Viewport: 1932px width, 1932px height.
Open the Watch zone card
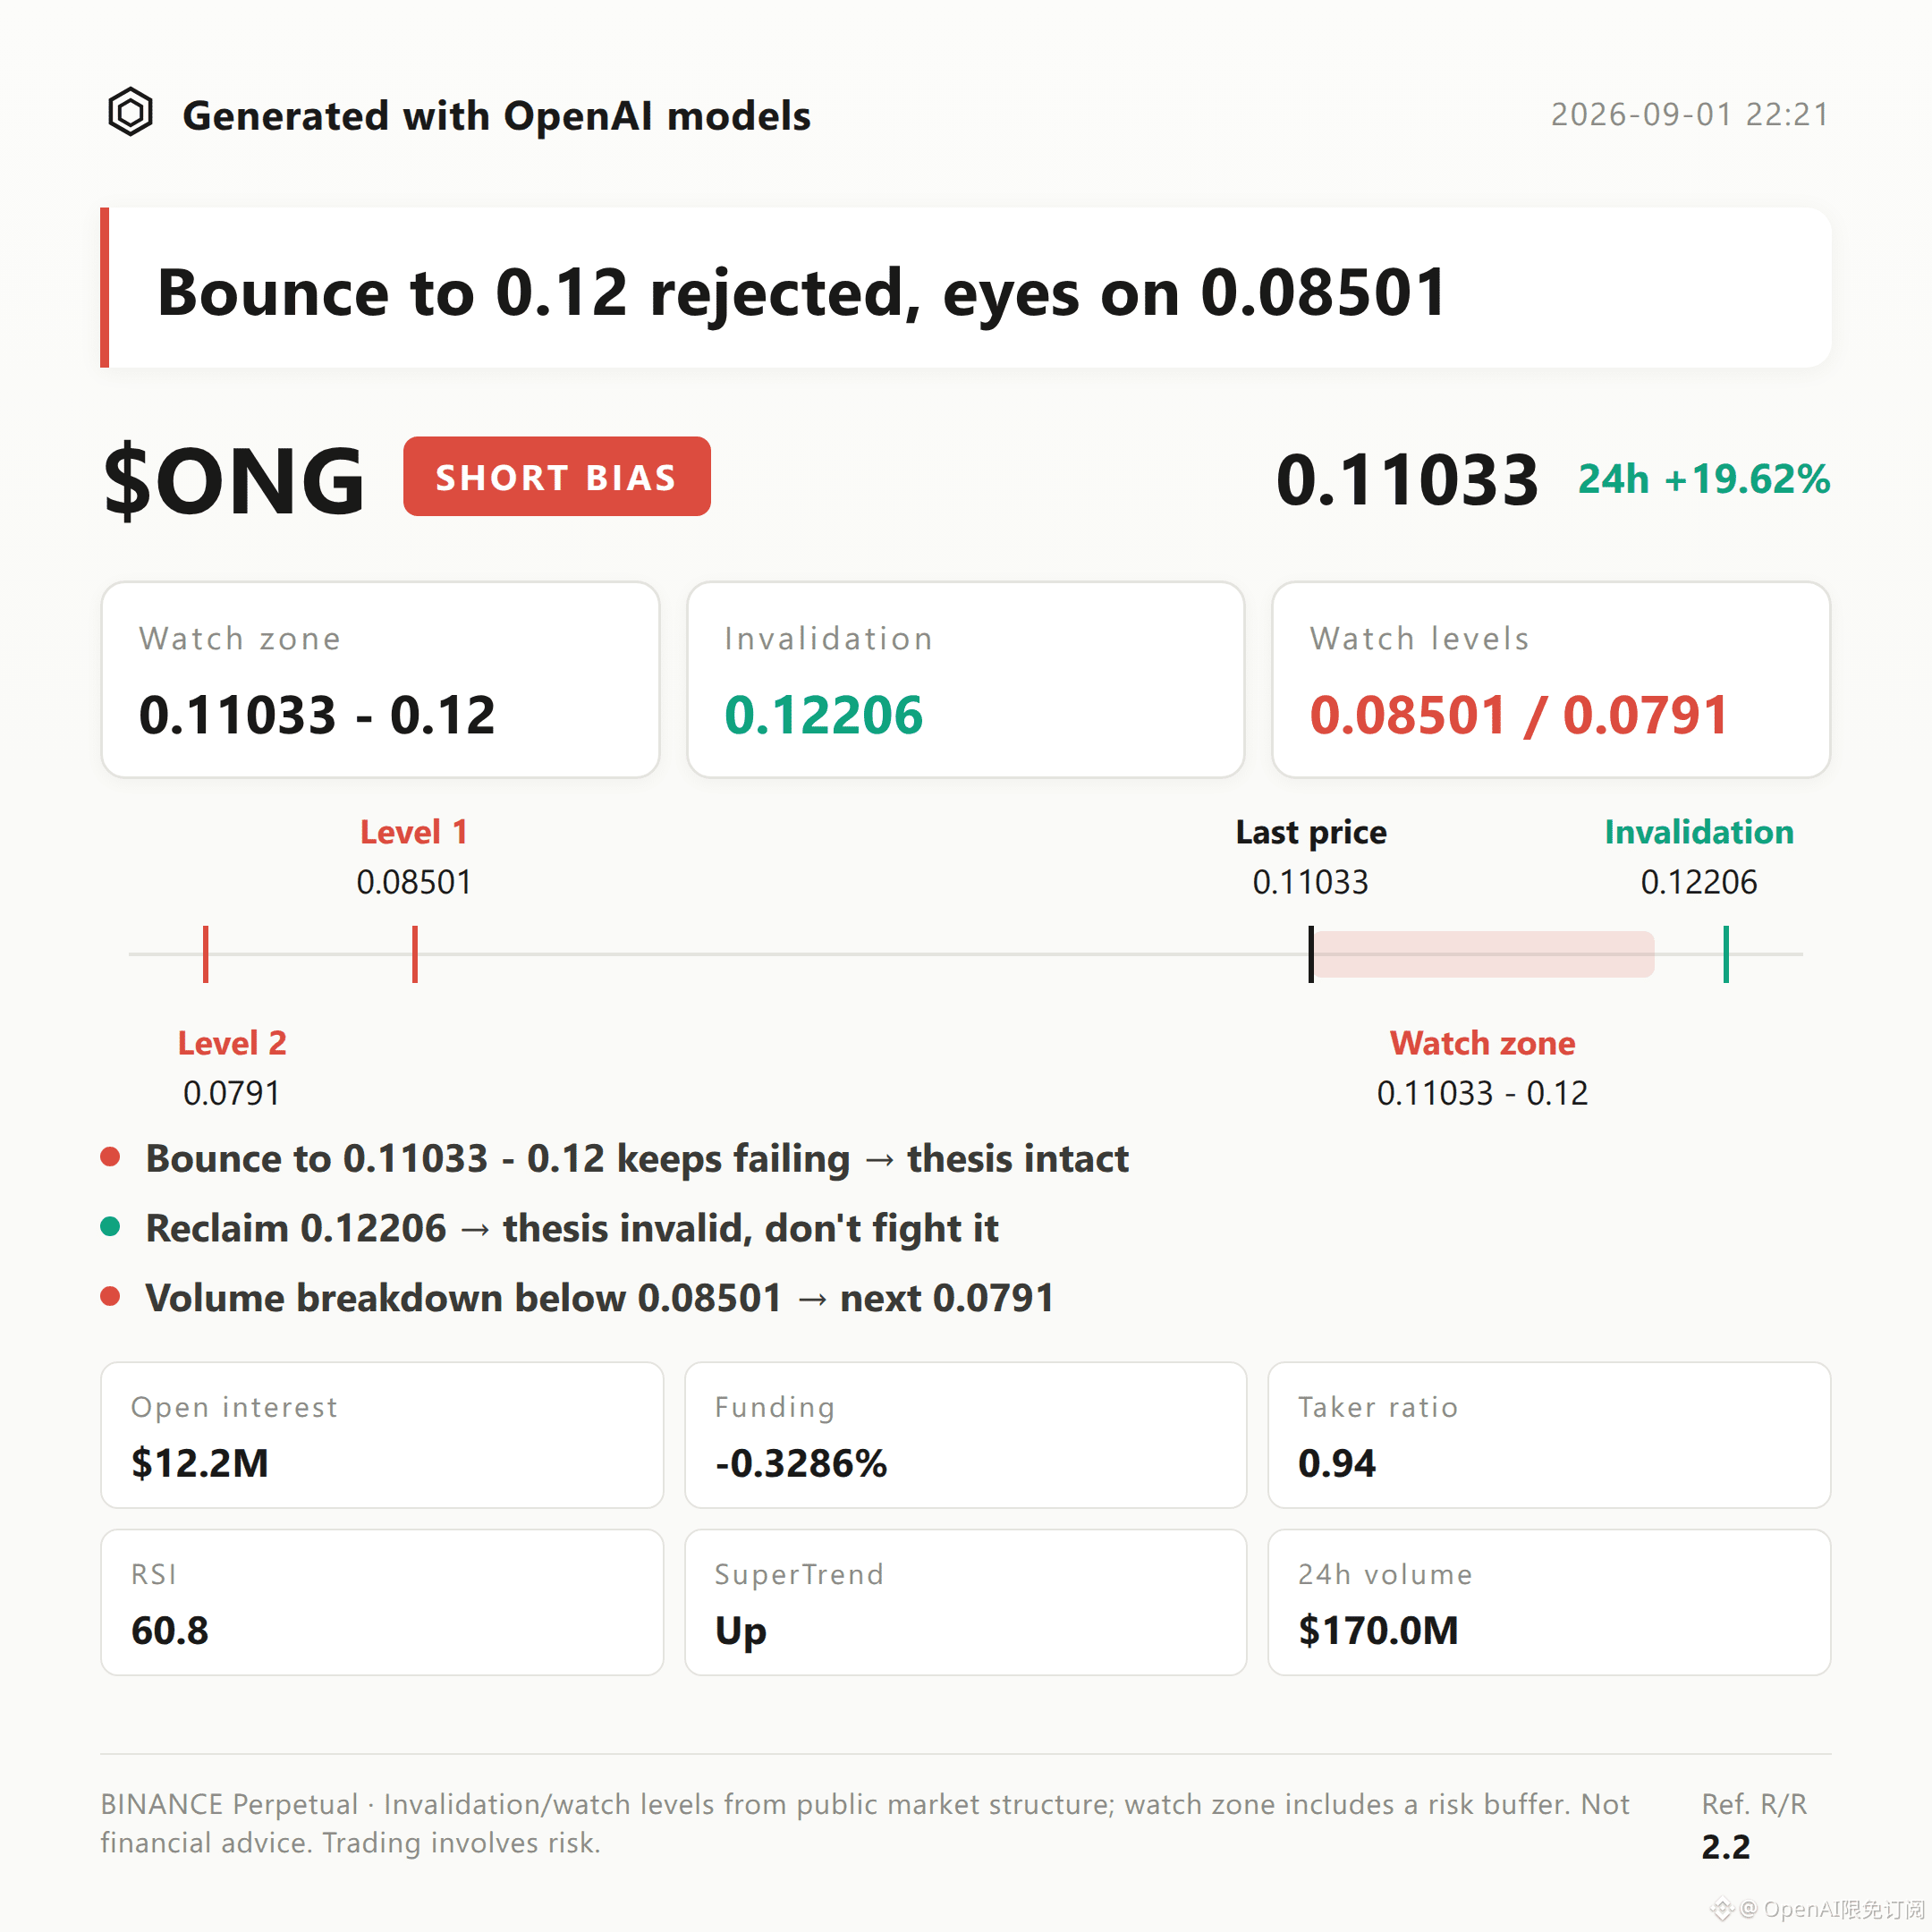[x=380, y=680]
